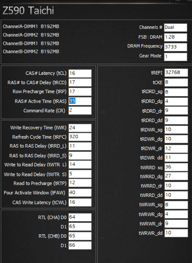The image size is (192, 263).
Task: Click the Four Activate Window (tFAW) field
Action: (x=80, y=193)
